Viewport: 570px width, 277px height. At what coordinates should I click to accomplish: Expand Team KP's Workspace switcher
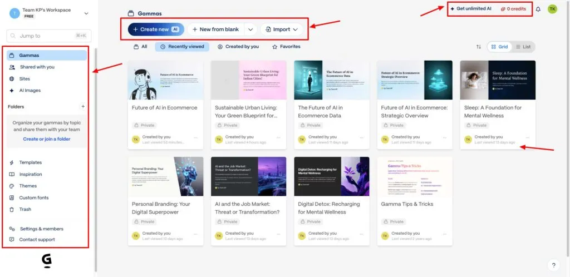pos(86,13)
